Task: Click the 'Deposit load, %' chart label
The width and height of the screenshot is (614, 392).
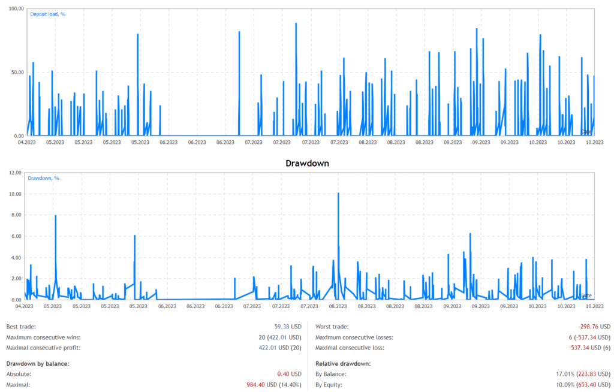Action: [x=48, y=14]
